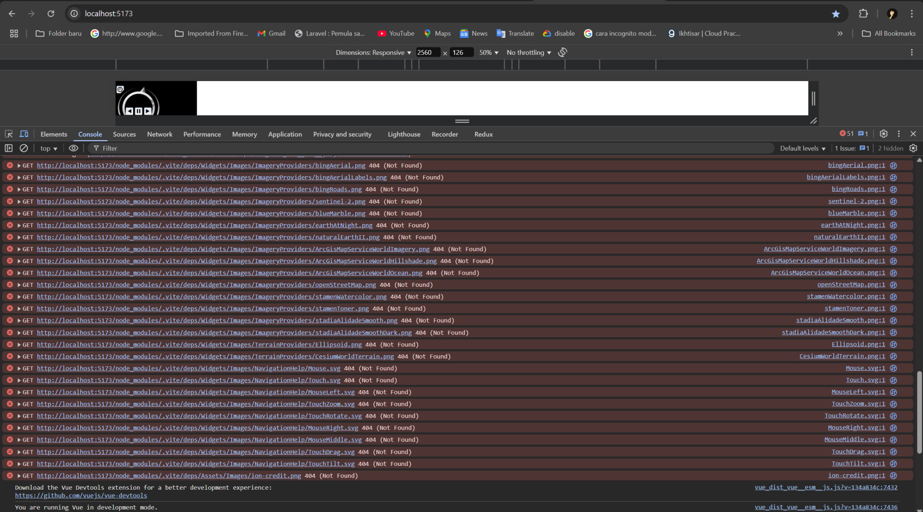
Task: Toggle the device toolbar icon
Action: (x=24, y=134)
